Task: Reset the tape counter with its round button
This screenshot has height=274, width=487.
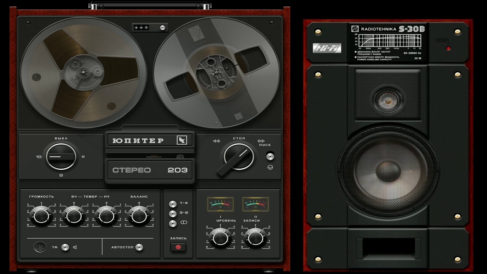Action: (x=163, y=27)
